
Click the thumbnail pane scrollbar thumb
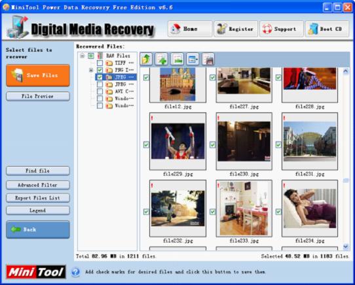(x=346, y=180)
